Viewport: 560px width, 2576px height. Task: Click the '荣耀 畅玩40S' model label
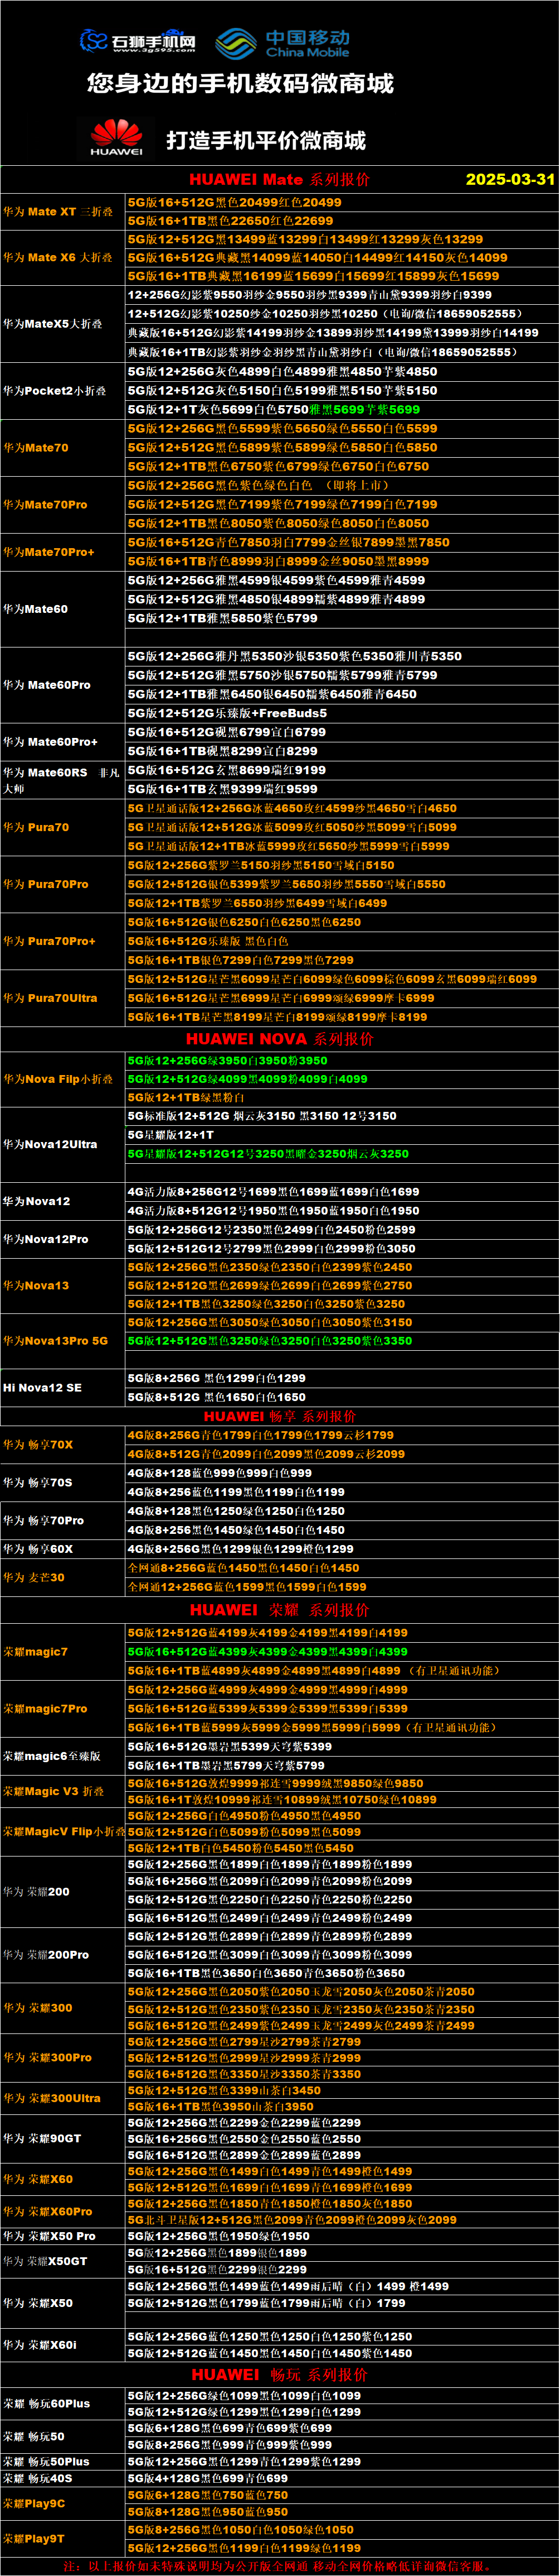(x=38, y=2479)
